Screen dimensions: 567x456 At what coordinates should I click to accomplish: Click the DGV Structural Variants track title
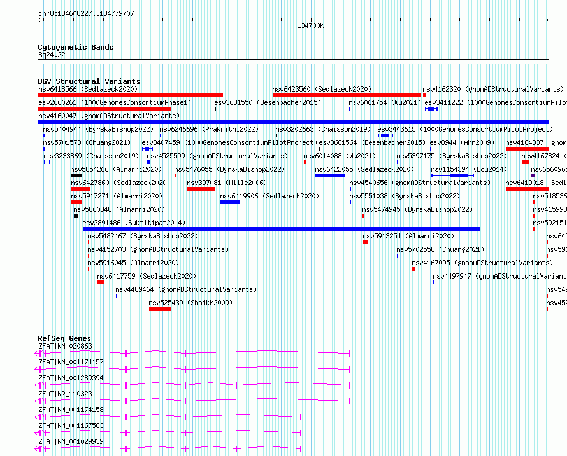pos(89,81)
